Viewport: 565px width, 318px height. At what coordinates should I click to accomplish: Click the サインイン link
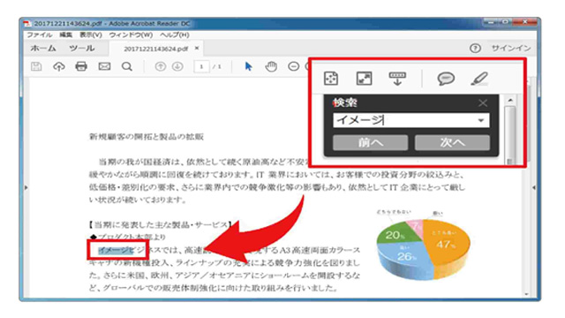click(x=511, y=49)
